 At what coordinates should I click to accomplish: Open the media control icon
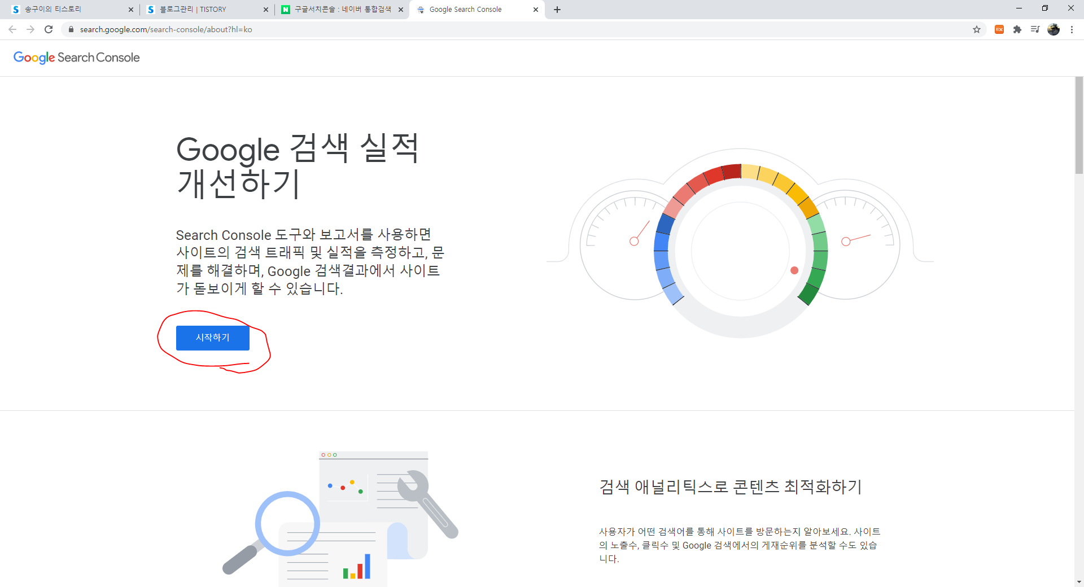1035,29
